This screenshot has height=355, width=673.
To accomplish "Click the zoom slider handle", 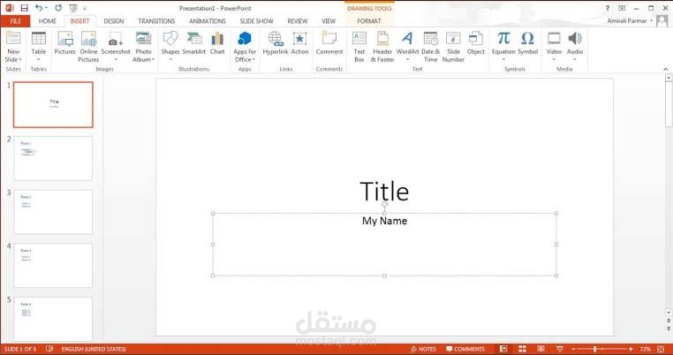I will [x=594, y=349].
